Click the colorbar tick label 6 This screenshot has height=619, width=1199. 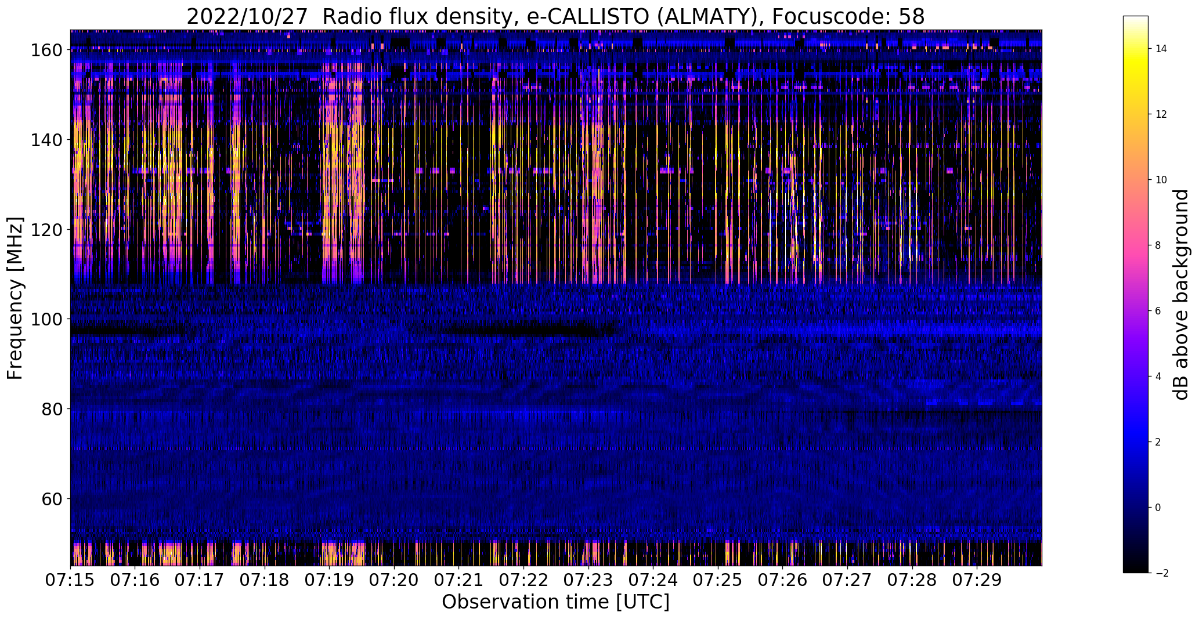coord(1158,311)
